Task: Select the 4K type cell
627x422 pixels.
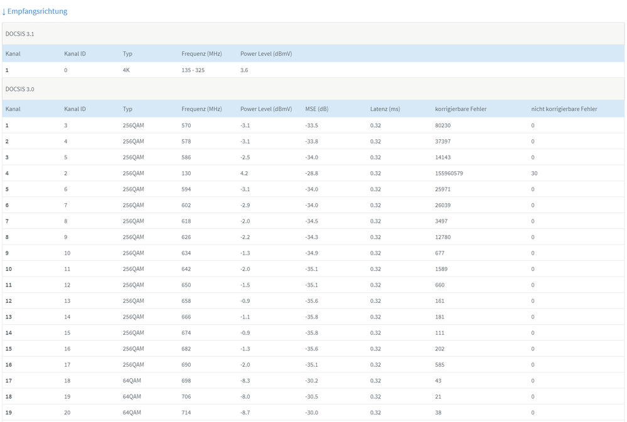Action: [x=126, y=70]
